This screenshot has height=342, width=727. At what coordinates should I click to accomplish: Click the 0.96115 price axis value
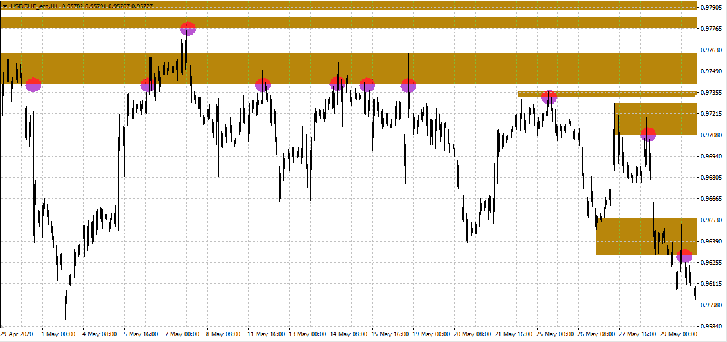(x=712, y=284)
